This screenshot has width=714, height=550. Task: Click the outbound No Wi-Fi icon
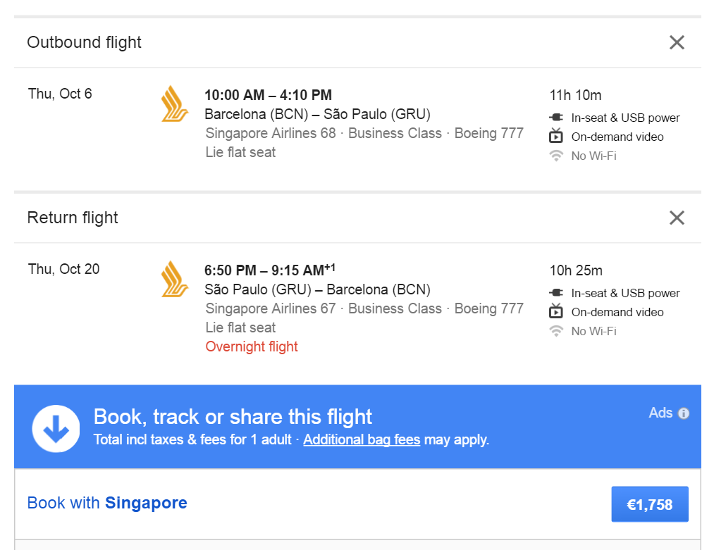tap(556, 156)
